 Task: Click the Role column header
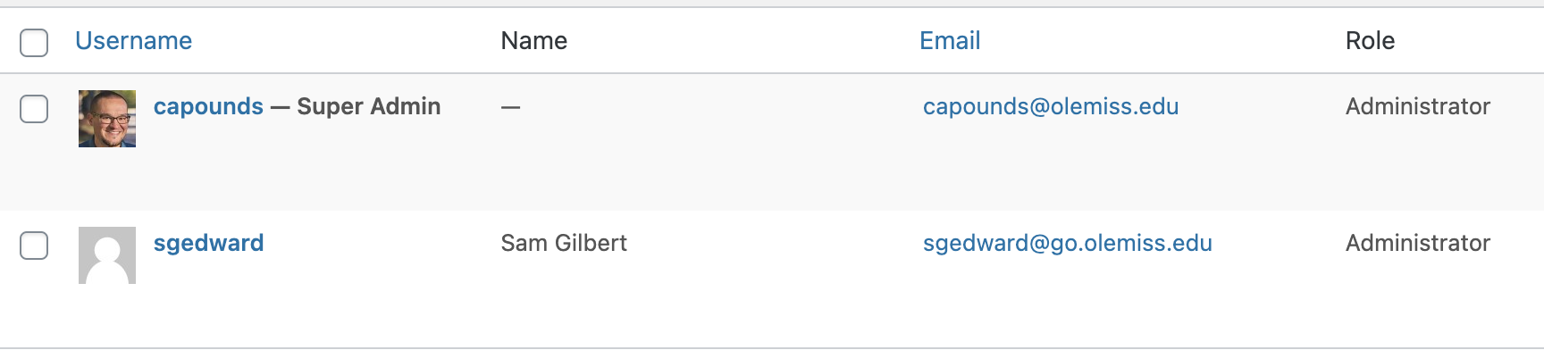1370,41
